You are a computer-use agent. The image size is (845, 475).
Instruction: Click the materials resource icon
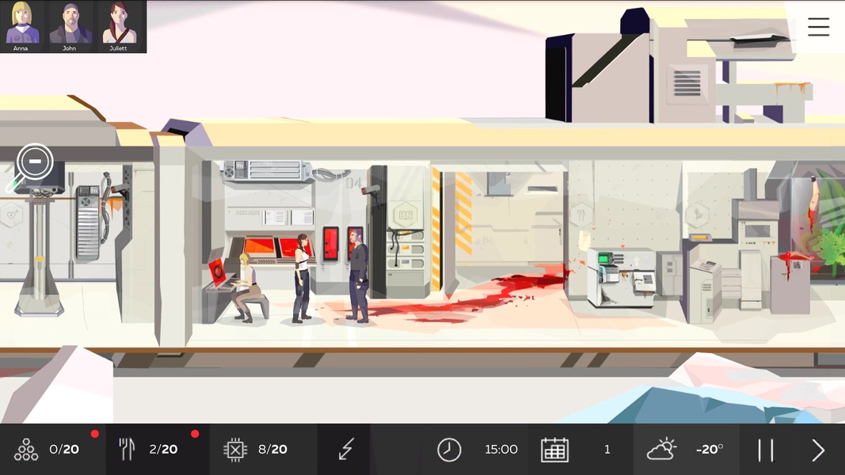[x=26, y=449]
